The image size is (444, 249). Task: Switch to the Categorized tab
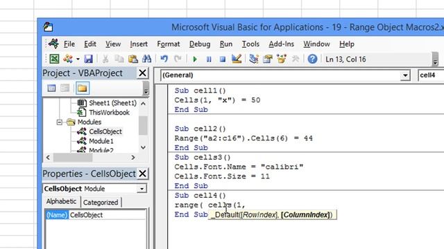(101, 203)
